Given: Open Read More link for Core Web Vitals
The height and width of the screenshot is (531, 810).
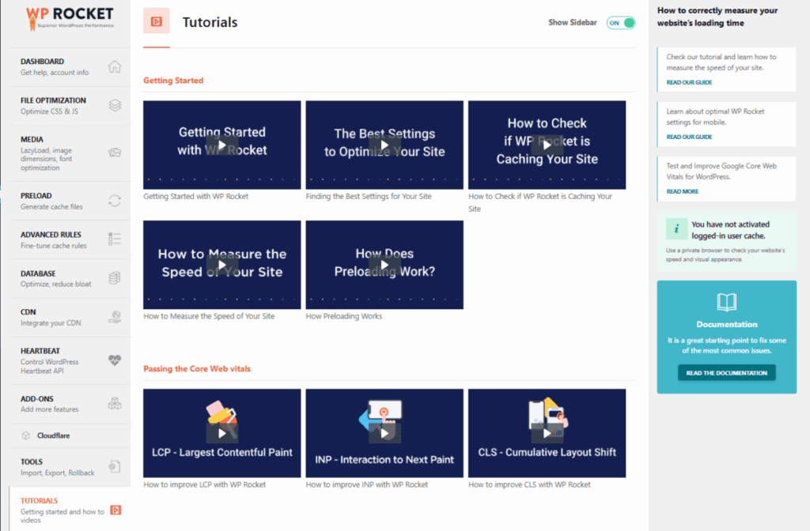Looking at the screenshot, I should click(x=683, y=191).
